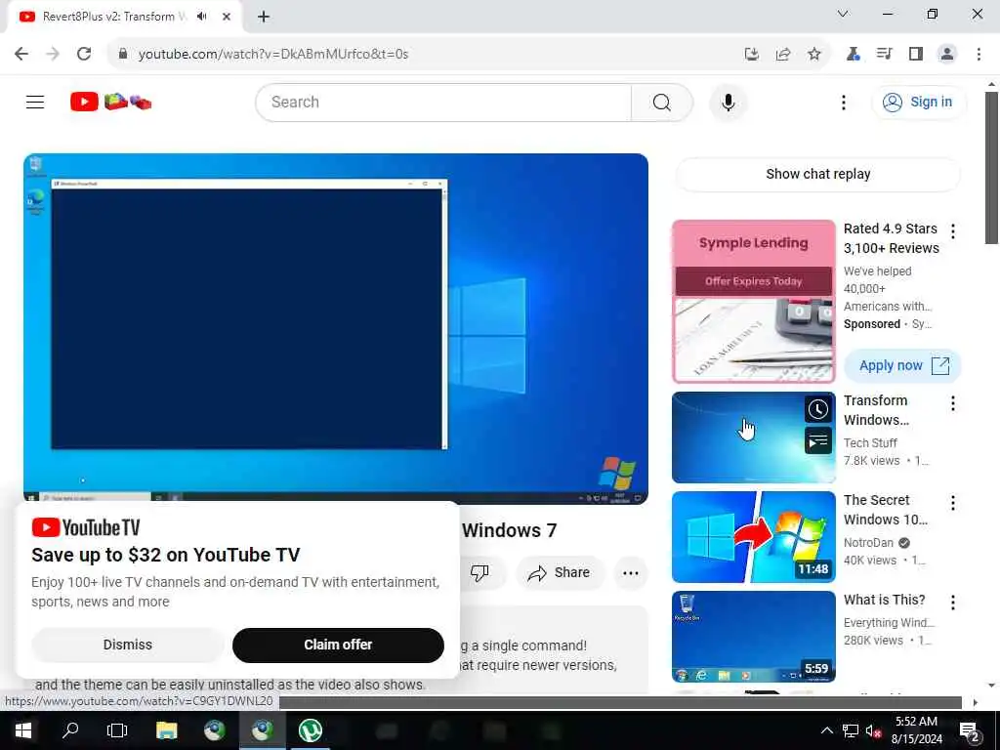Open options for What is This? video
The height and width of the screenshot is (750, 1000).
point(952,602)
